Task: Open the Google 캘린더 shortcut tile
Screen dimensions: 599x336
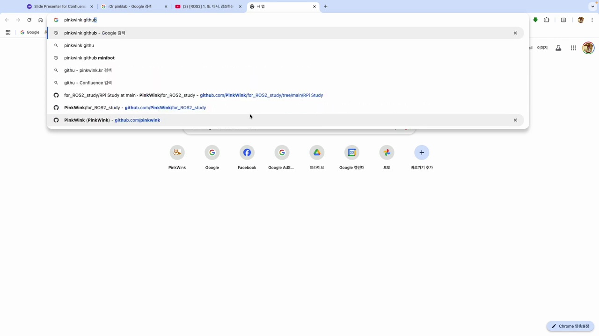Action: [352, 158]
